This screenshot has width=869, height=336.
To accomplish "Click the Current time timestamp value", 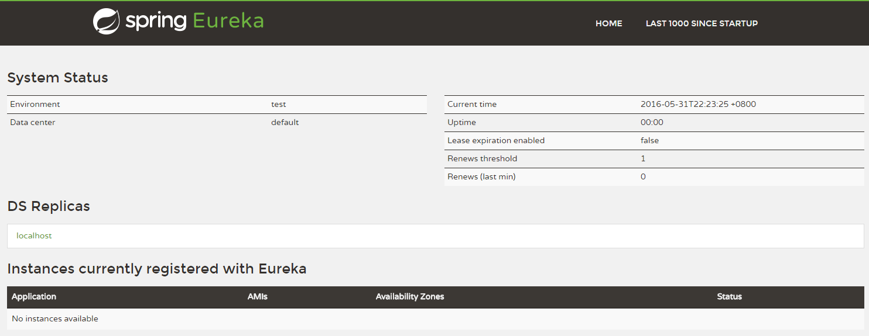I will coord(698,105).
